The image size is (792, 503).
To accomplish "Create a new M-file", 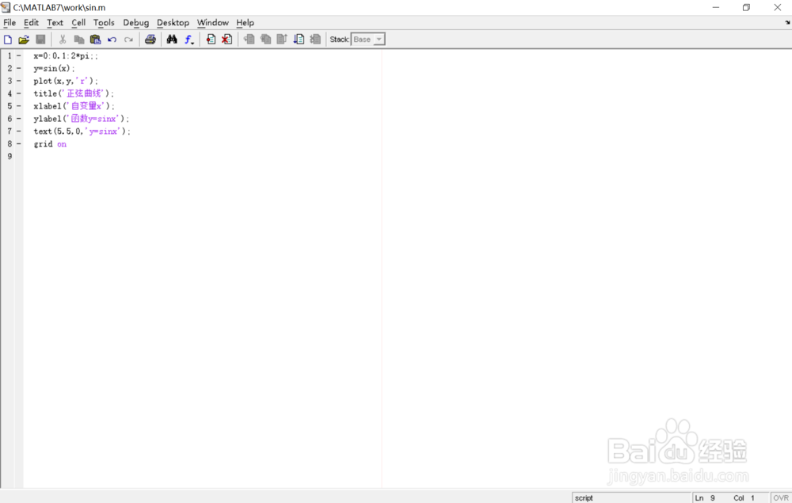I will (8, 40).
